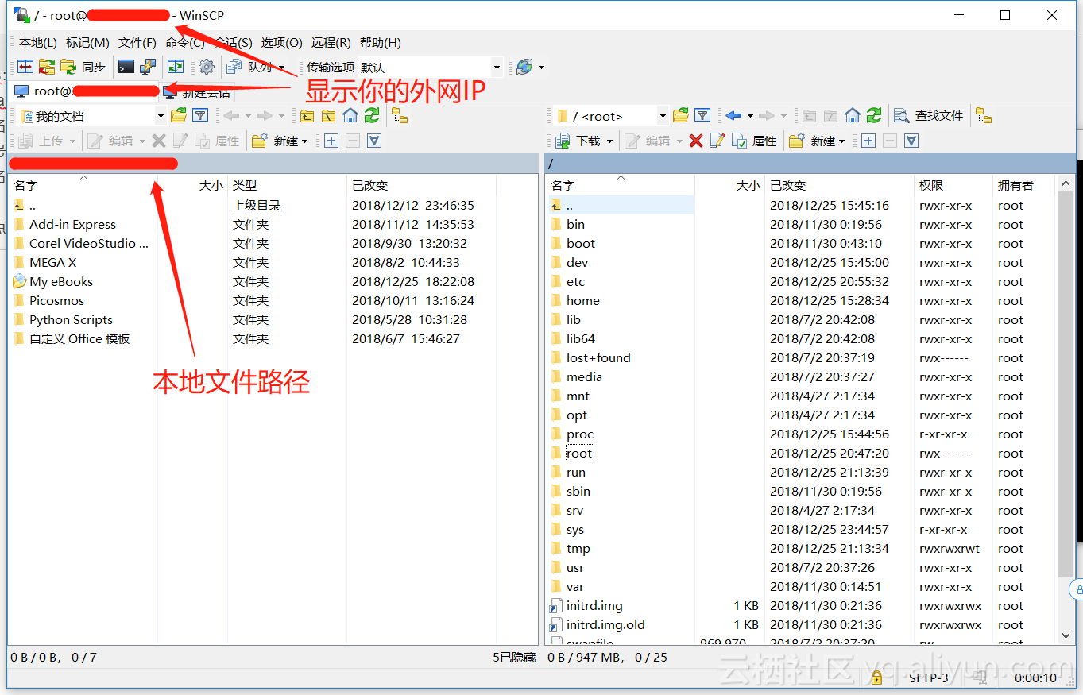Click remote panel select files plus icon
Image resolution: width=1083 pixels, height=695 pixels.
[868, 141]
